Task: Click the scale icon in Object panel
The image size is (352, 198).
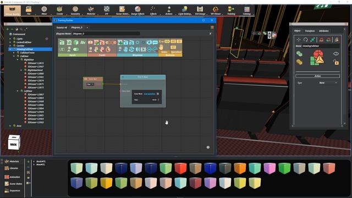Action: [312, 40]
